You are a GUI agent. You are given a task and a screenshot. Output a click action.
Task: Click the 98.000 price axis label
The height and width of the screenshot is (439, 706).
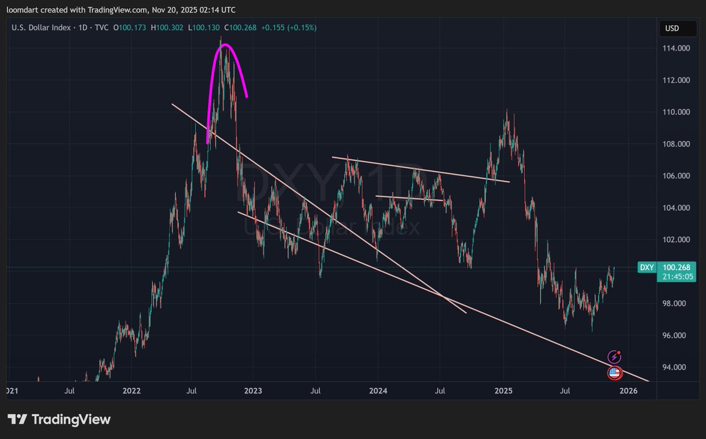tap(673, 304)
